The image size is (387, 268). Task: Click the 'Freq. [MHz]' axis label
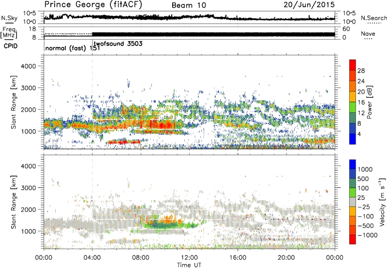click(x=9, y=33)
